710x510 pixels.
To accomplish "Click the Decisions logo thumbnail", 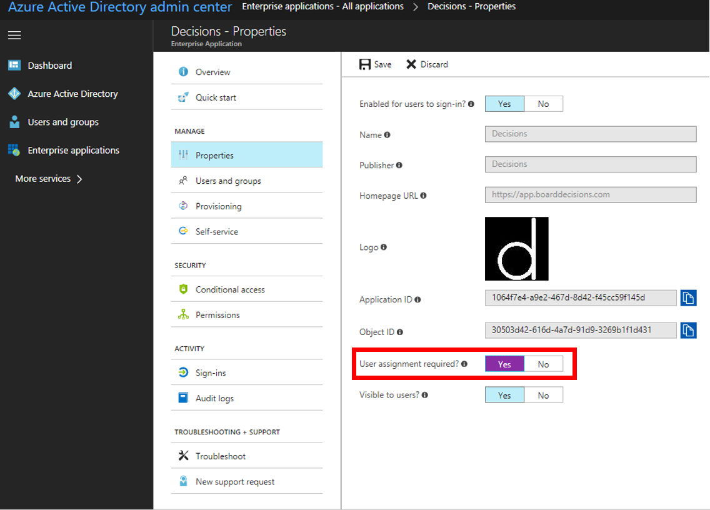I will point(517,249).
